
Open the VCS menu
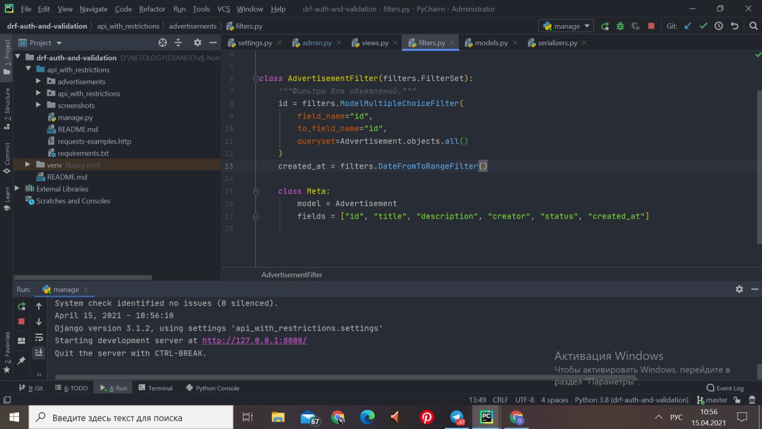(223, 9)
